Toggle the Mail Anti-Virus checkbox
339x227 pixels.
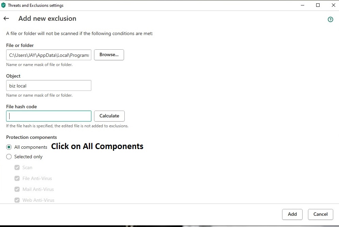point(17,189)
